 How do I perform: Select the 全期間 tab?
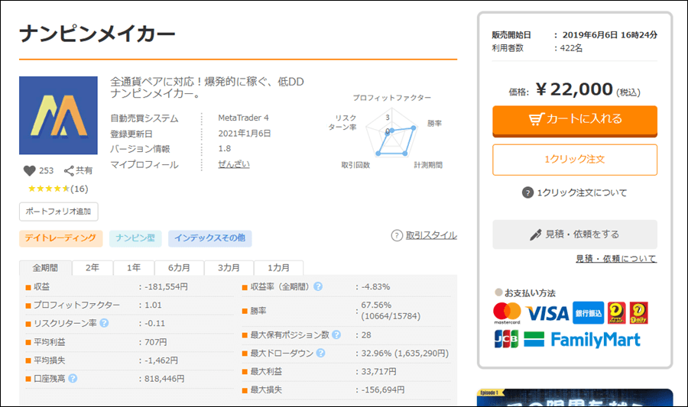point(45,268)
